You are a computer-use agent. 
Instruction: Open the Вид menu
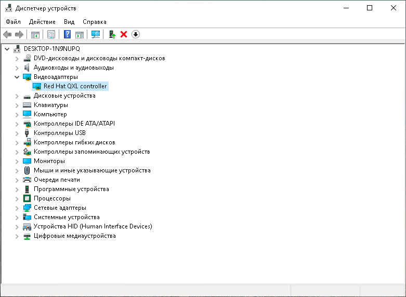pos(69,22)
